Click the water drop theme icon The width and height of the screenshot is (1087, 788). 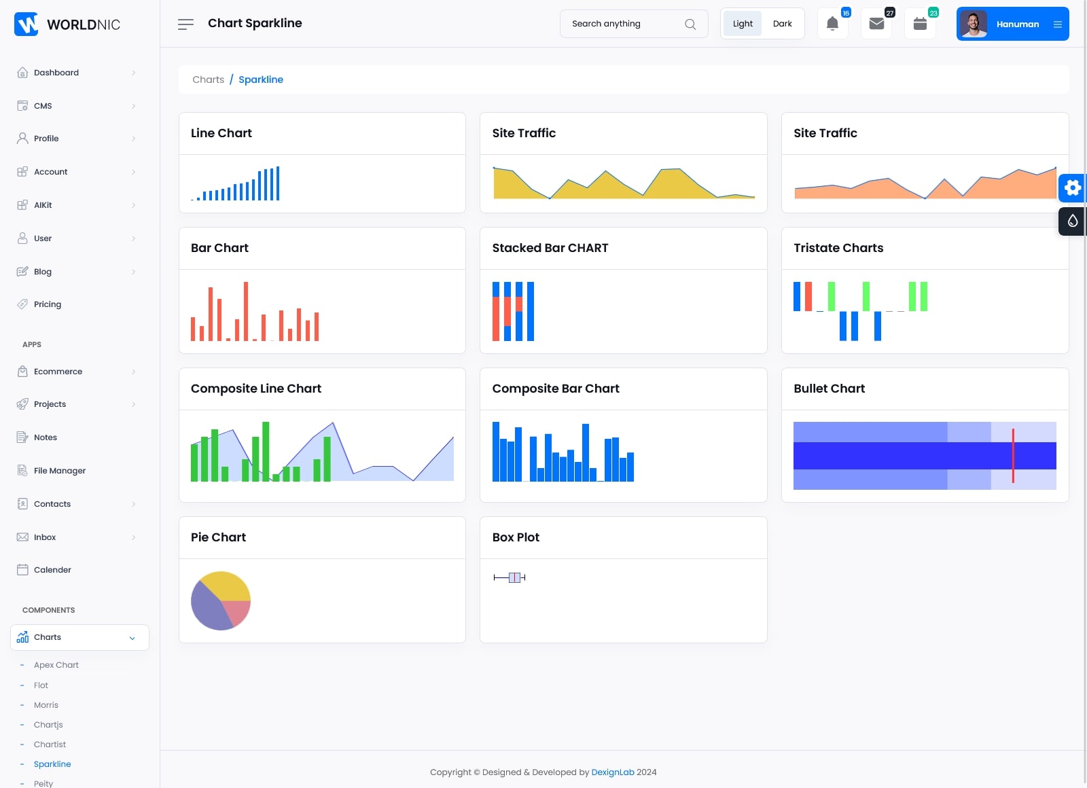[1072, 221]
